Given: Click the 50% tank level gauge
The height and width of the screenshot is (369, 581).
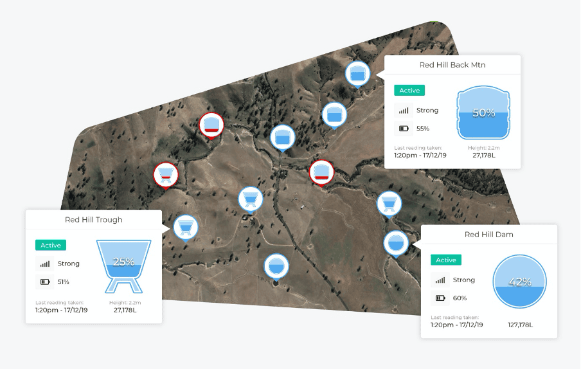Looking at the screenshot, I should 483,113.
